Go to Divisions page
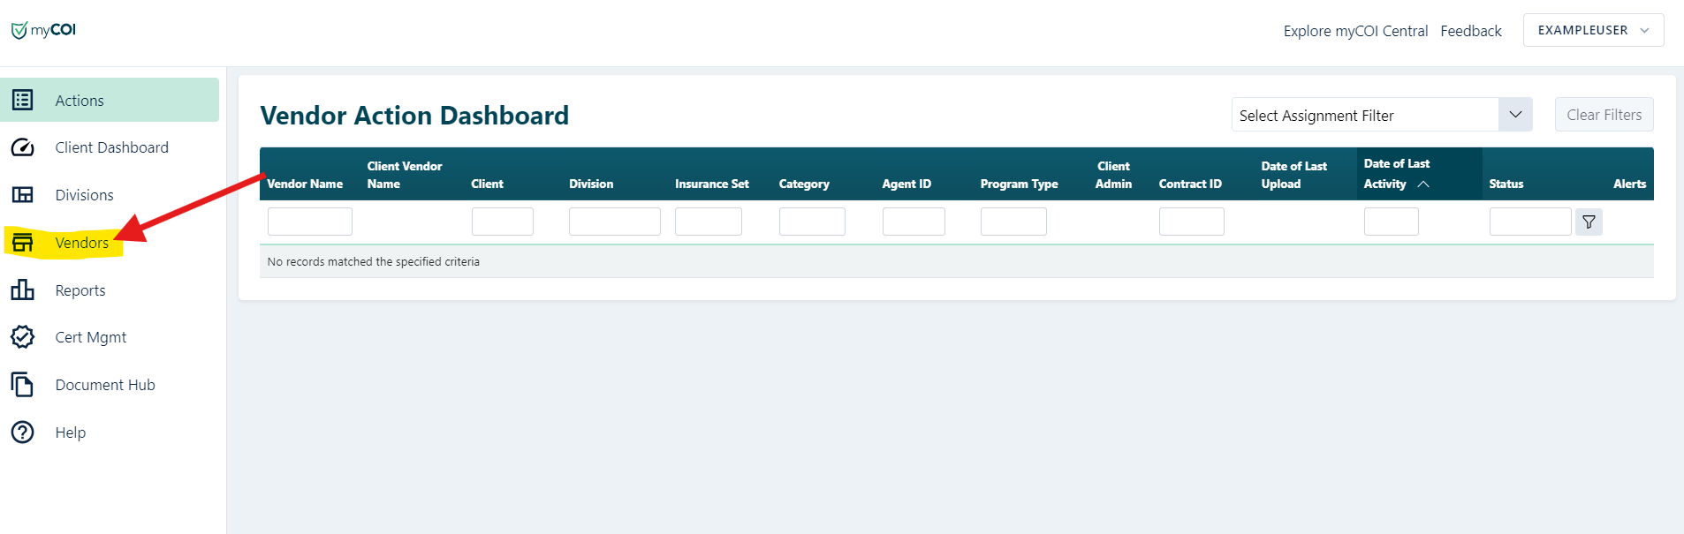 coord(84,195)
